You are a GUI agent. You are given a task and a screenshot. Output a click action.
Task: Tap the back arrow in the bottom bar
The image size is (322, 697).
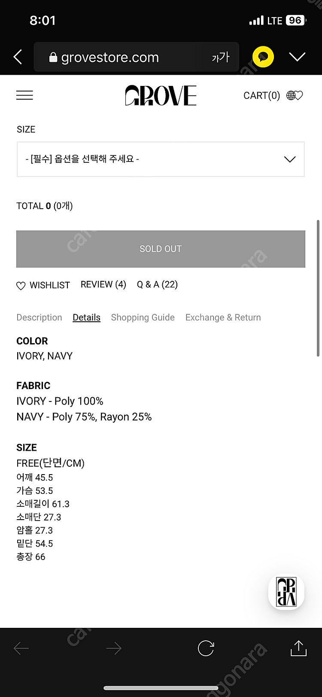(21, 648)
